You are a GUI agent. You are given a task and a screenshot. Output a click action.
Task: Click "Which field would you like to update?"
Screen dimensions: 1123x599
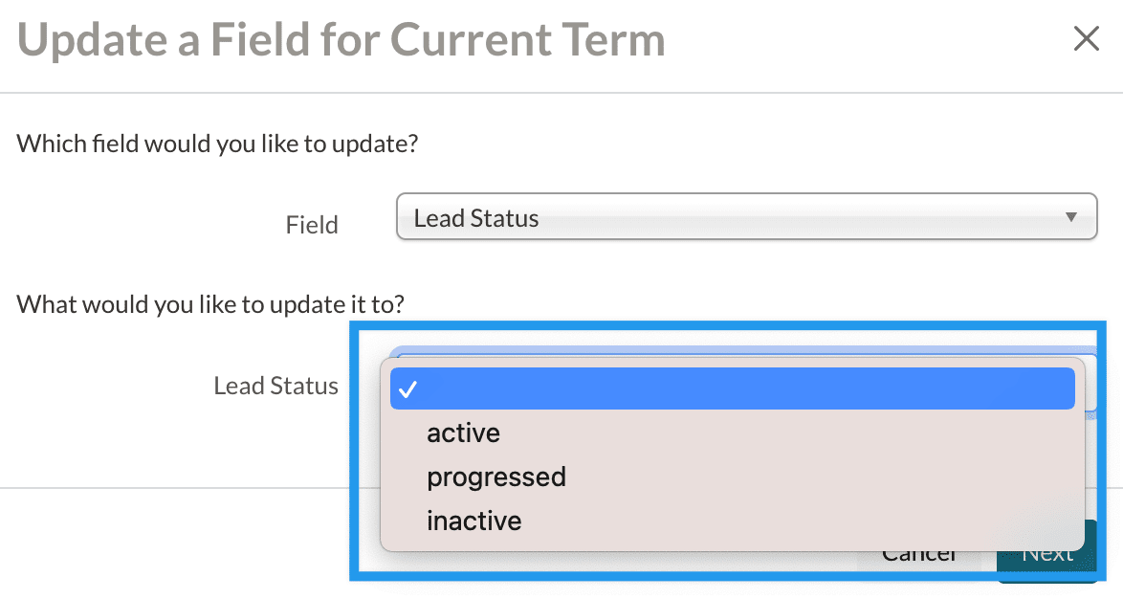(x=218, y=144)
